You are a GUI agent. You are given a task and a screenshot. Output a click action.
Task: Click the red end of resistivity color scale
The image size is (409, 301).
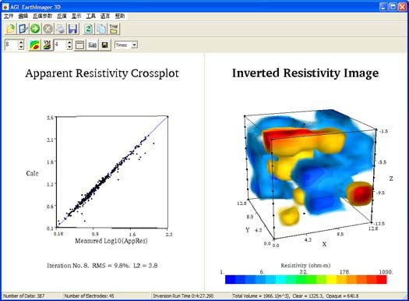[x=382, y=279]
